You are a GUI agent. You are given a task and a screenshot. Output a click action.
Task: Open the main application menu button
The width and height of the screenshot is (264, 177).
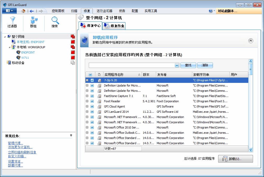point(9,11)
